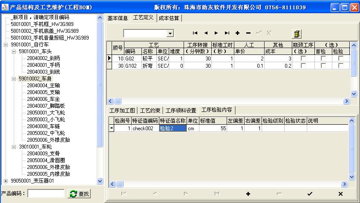Add new process record with top plus icon
This screenshot has width=360, height=203.
237,33
